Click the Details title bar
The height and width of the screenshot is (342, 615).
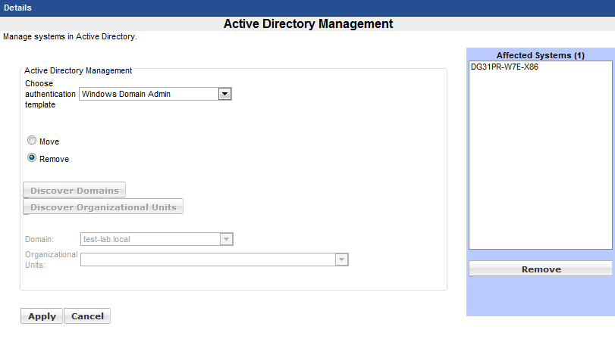pos(307,8)
